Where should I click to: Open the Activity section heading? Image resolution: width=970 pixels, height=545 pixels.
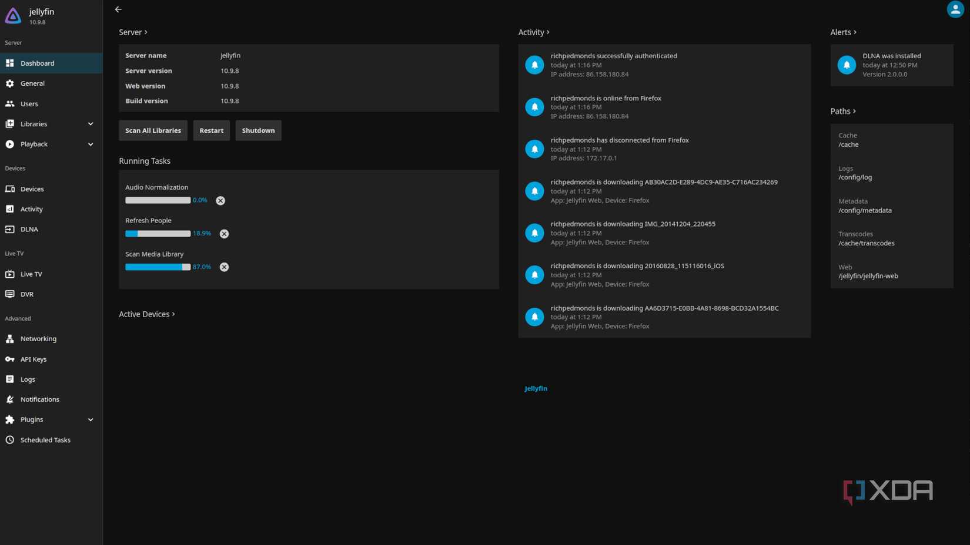(534, 32)
